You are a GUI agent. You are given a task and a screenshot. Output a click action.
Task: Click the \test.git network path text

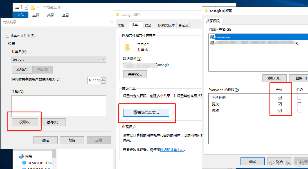(163, 65)
